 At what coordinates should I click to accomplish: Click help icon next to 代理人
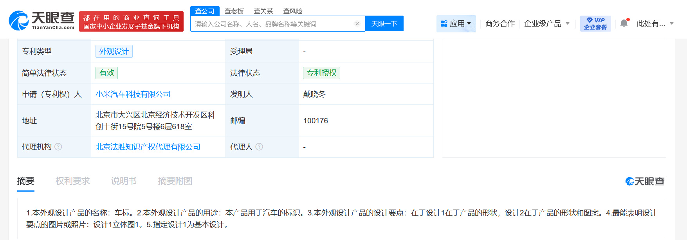[259, 147]
